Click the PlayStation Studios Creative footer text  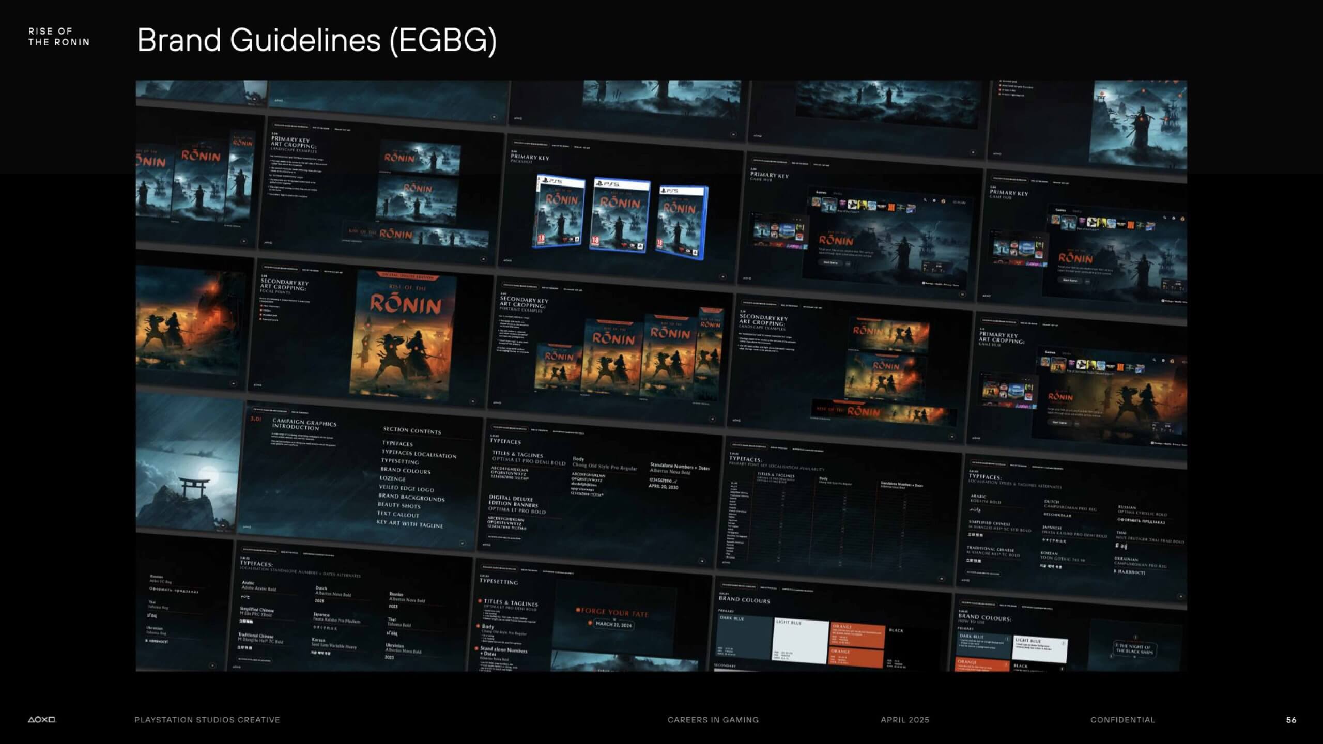pos(207,720)
